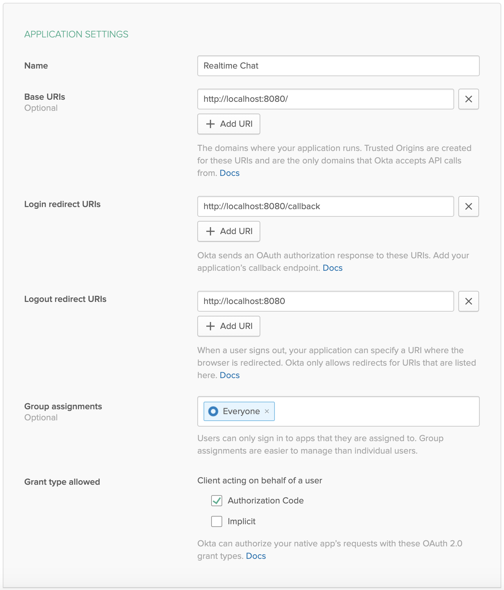Viewport: 504px width, 590px height.
Task: Click the Login redirect URIs input box
Action: (x=325, y=206)
